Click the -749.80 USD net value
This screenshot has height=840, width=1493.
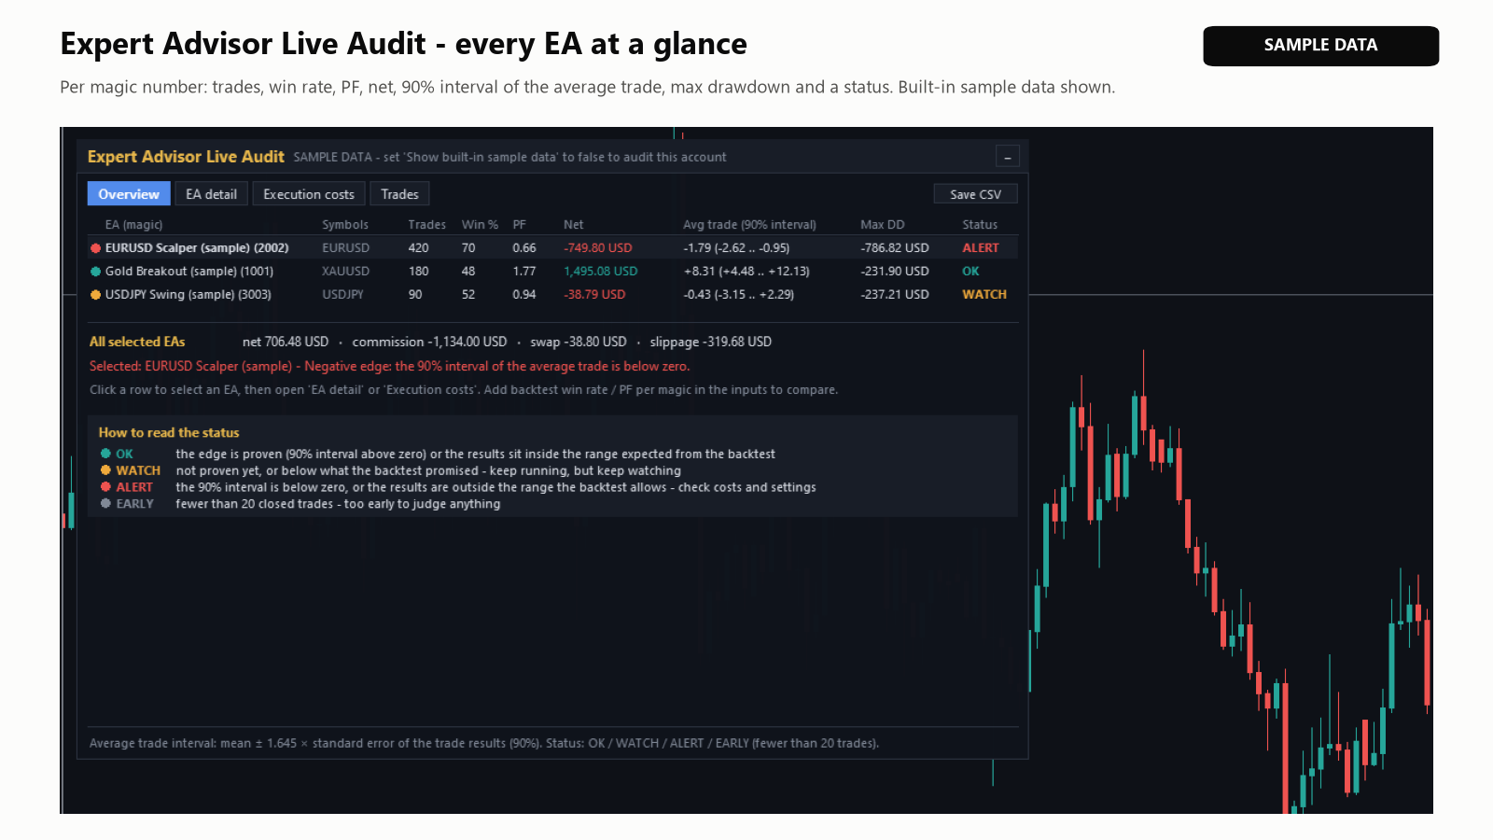coord(598,247)
